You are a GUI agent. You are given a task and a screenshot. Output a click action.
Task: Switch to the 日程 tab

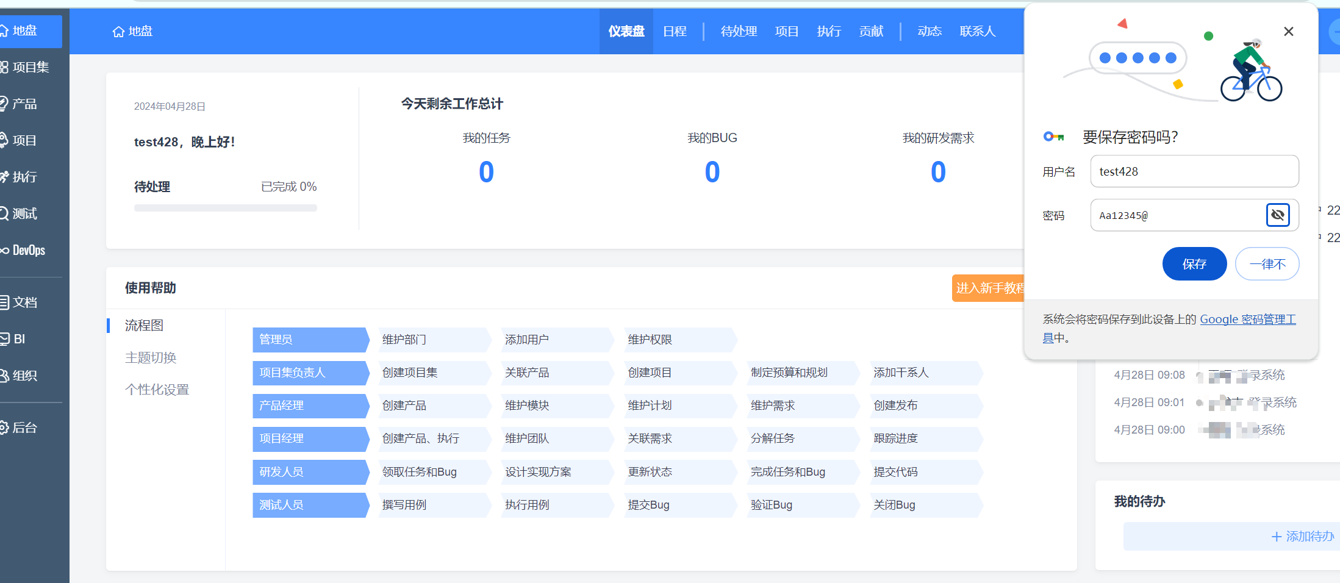point(675,31)
